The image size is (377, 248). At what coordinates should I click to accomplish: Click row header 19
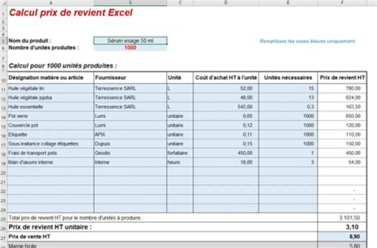point(3,163)
